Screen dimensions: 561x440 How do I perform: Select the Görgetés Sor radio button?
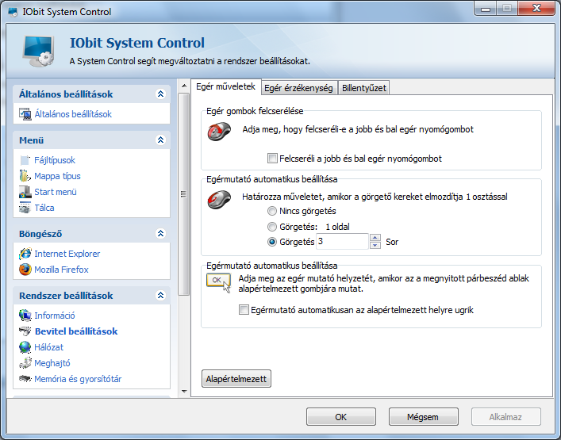coord(272,242)
